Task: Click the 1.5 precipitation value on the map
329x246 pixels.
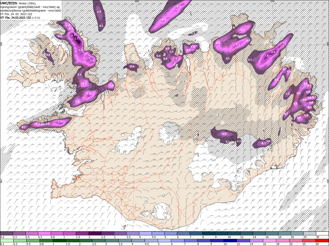Action: [x=80, y=50]
